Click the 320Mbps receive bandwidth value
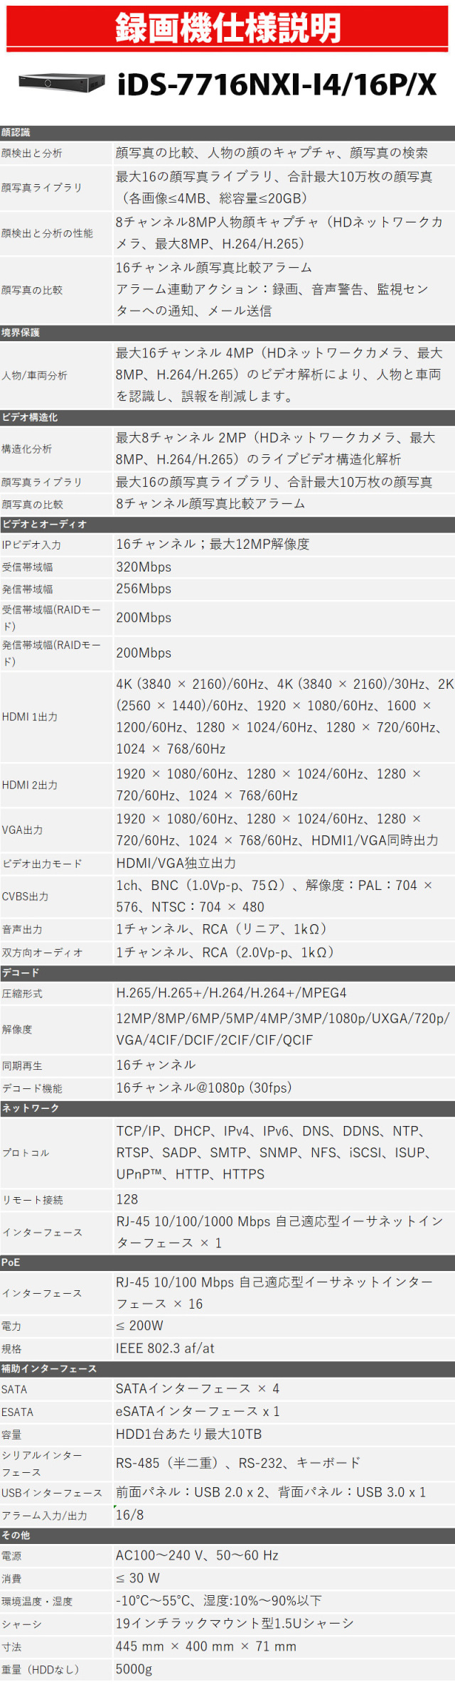The height and width of the screenshot is (1689, 455). coord(144,567)
